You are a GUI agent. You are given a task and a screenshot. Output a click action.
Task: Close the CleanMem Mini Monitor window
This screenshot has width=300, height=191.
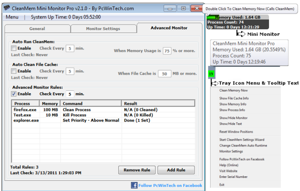coord(197,9)
